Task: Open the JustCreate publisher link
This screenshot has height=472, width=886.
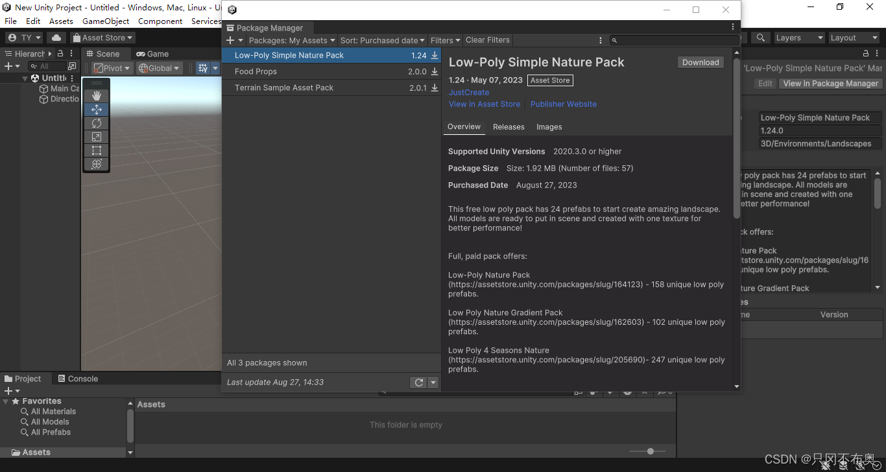Action: pos(469,92)
